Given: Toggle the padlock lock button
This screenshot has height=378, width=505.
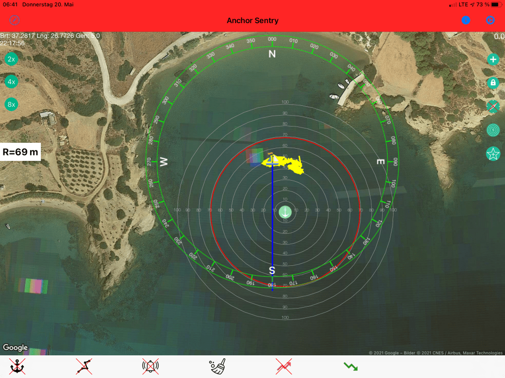Looking at the screenshot, I should click(x=493, y=83).
